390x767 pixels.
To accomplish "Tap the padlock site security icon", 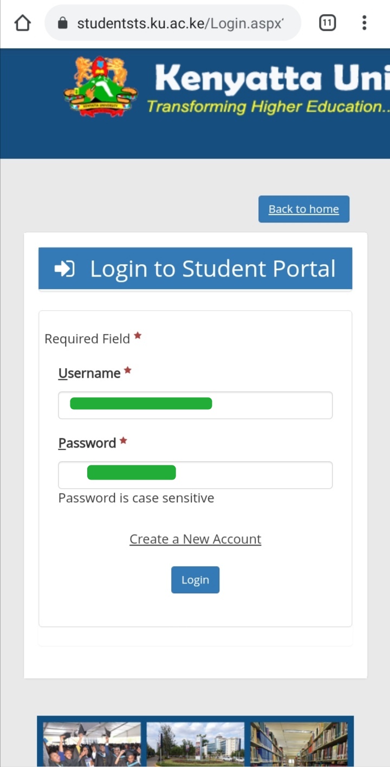I will pyautogui.click(x=63, y=23).
